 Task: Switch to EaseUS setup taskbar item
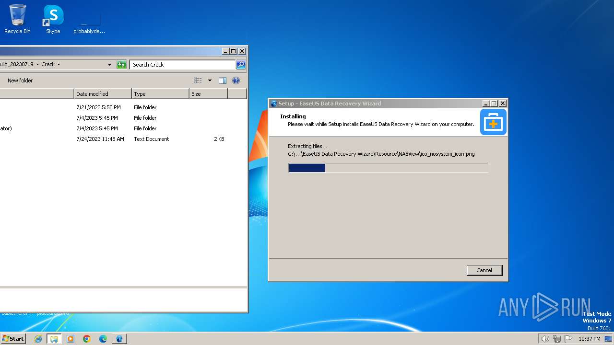pos(119,339)
